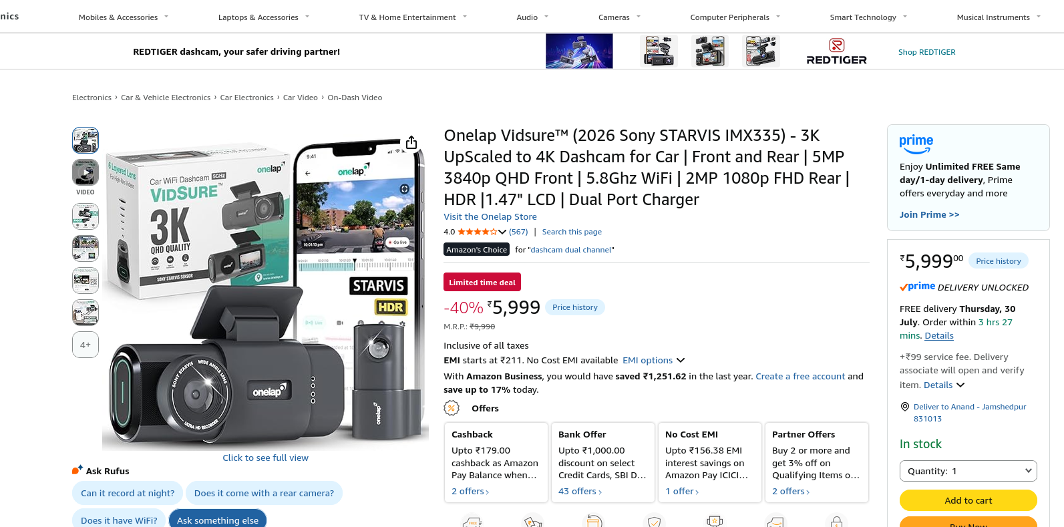
Task: Ask Rufus 'Can it record at night?'
Action: pyautogui.click(x=128, y=493)
